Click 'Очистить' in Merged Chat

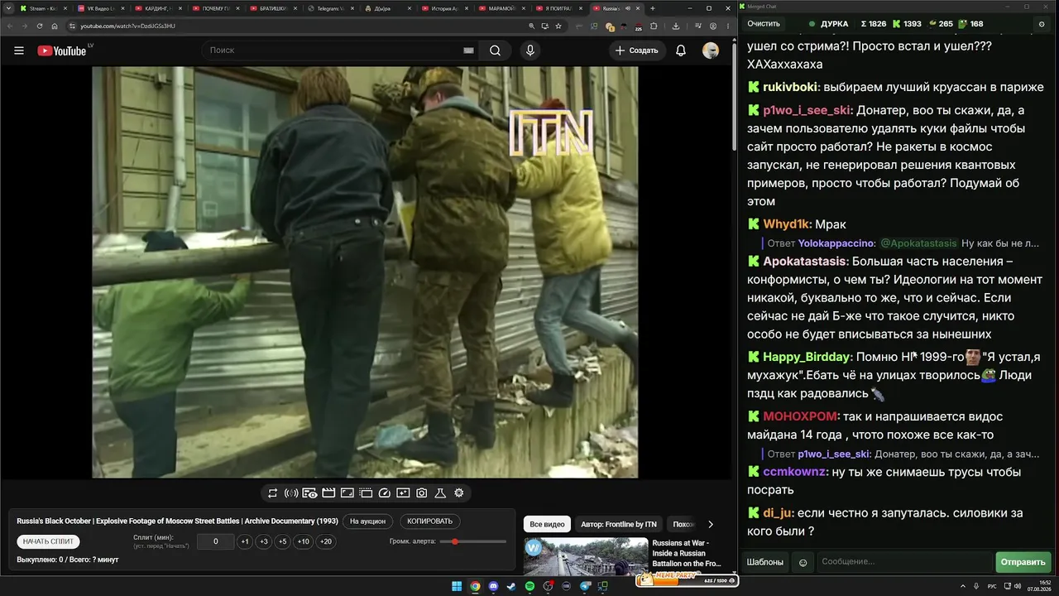click(x=764, y=24)
